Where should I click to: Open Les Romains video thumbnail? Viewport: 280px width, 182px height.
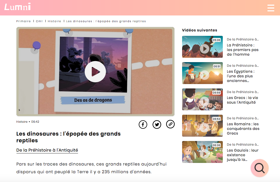point(202,126)
